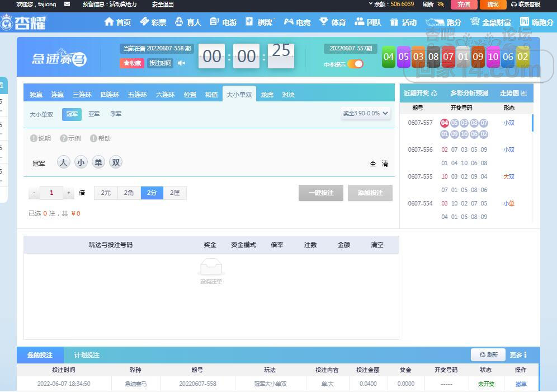This screenshot has width=557, height=392.
Task: Click the 安全退出 logout link
Action: pyautogui.click(x=163, y=4)
